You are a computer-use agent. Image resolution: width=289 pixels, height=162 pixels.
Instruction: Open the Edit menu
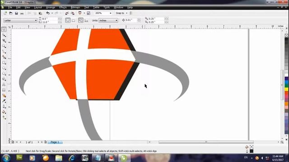[x=18, y=7]
